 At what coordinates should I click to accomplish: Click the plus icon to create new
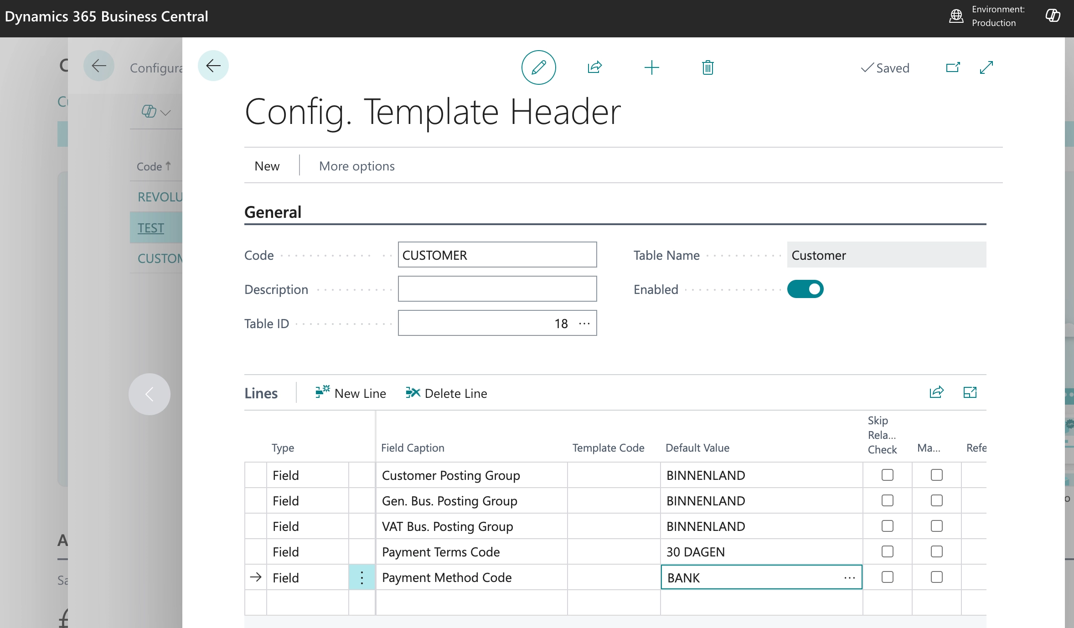pyautogui.click(x=651, y=67)
